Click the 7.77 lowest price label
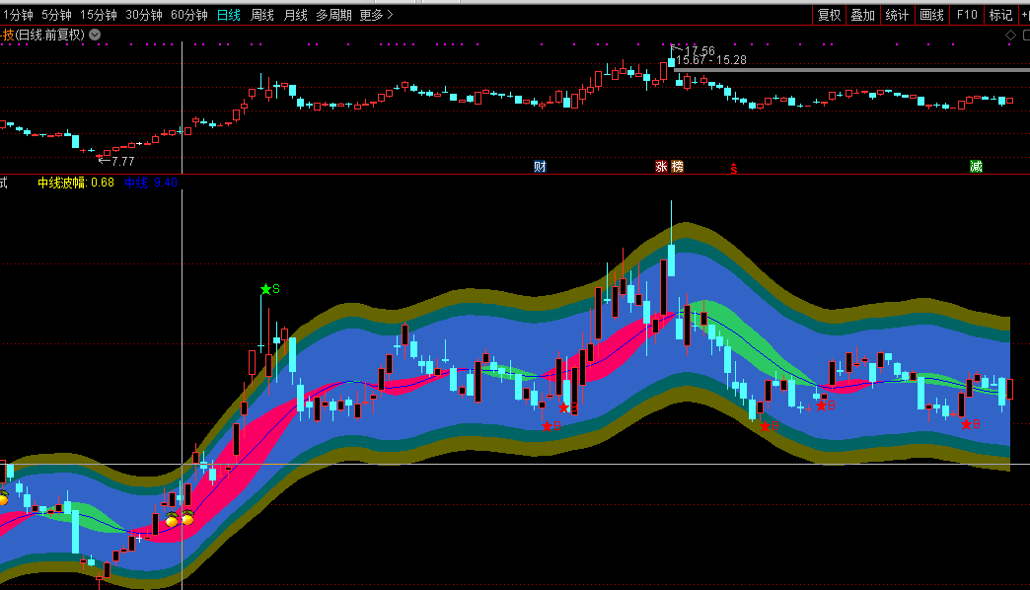The width and height of the screenshot is (1030, 590). point(121,161)
